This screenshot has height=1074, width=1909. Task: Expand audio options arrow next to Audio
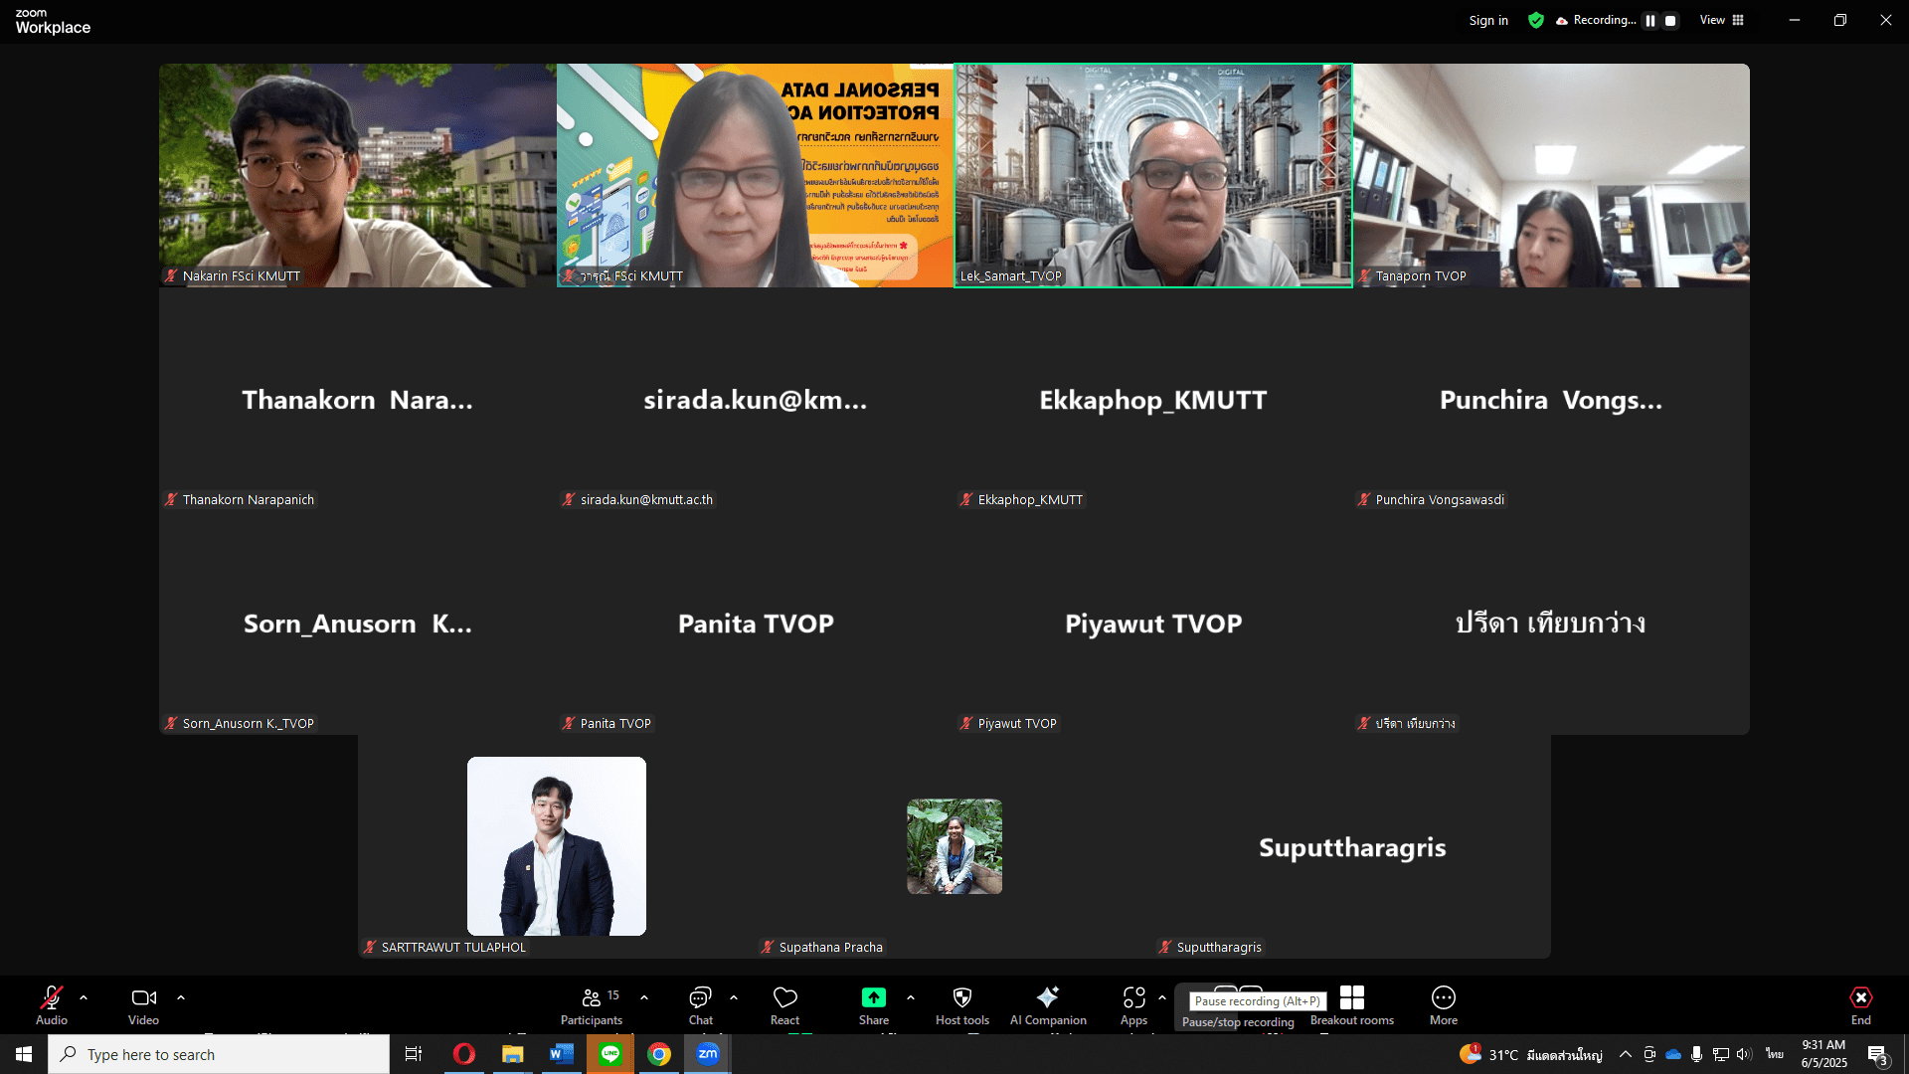click(84, 997)
